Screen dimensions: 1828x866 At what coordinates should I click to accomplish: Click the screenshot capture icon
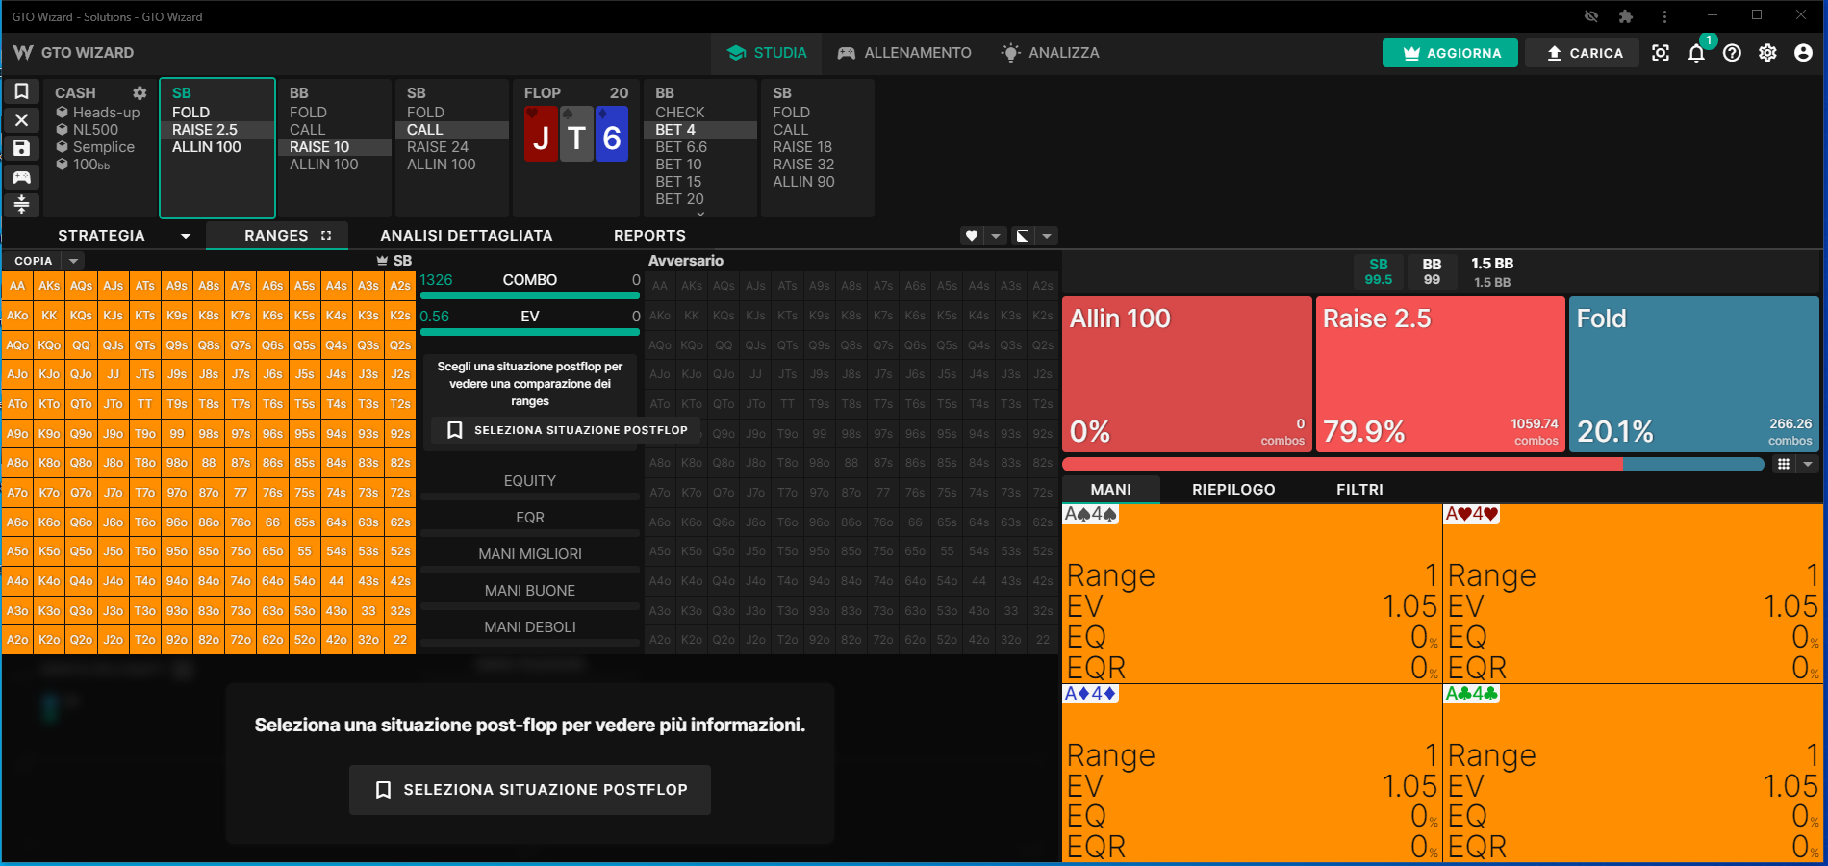(1661, 53)
